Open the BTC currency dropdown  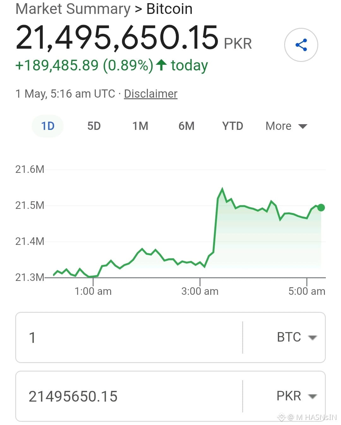coord(296,337)
